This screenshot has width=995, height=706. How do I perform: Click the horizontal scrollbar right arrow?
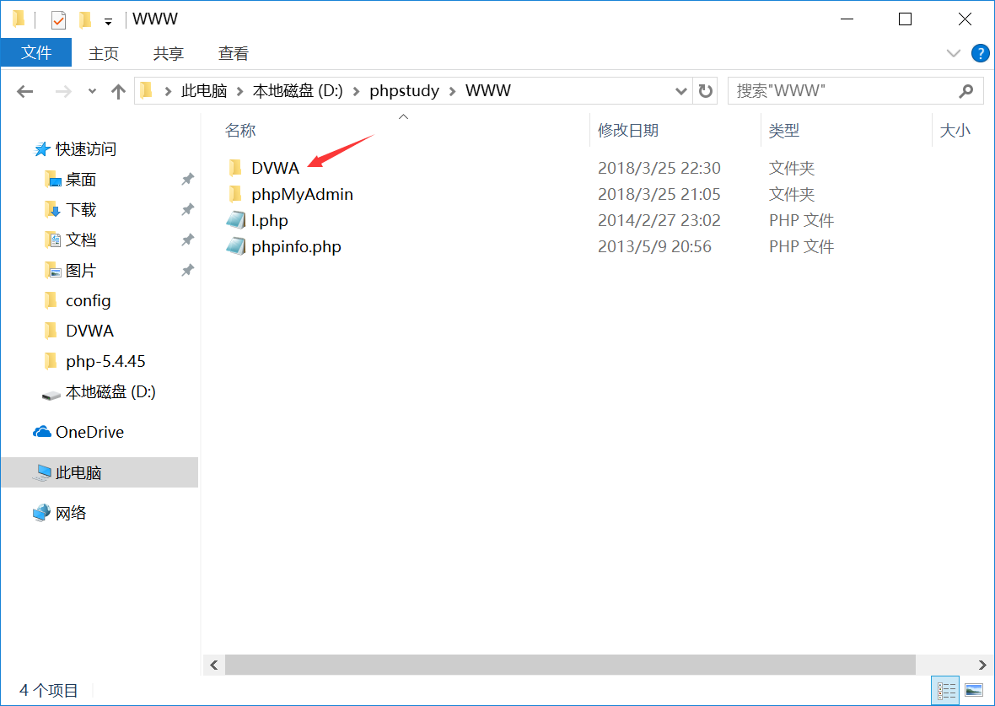pos(982,665)
